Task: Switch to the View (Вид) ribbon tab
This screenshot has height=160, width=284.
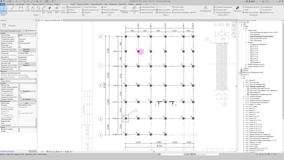Action: [x=106, y=4]
